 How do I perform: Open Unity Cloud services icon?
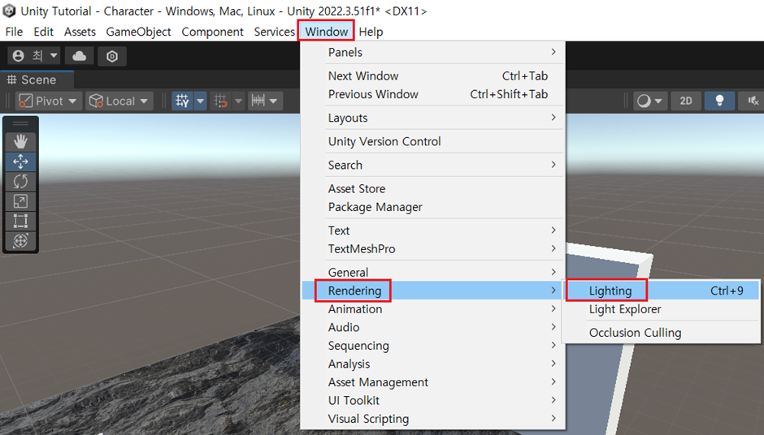pos(80,57)
